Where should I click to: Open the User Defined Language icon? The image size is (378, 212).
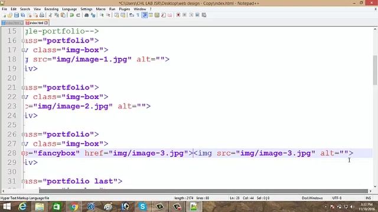(151, 15)
